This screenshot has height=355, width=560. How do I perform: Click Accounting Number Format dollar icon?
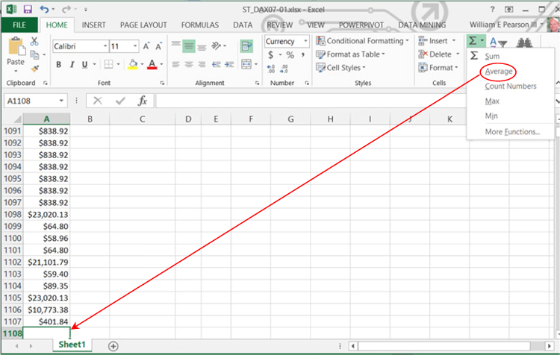coord(271,55)
